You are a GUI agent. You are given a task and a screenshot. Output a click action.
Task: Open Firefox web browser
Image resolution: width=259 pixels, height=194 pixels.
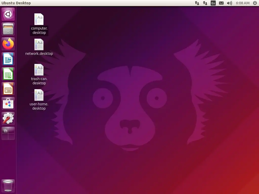[x=8, y=44]
